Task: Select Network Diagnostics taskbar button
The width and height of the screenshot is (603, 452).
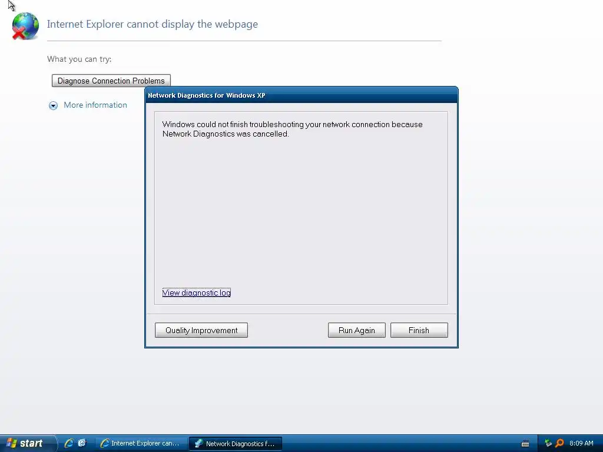Action: pyautogui.click(x=236, y=444)
